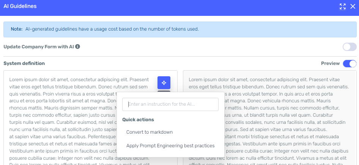Click the info icon beside Update Company Form
Viewport: 359px width, 165px height.
click(x=78, y=47)
